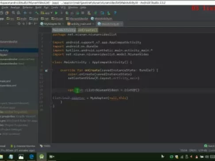Click the override gutter icon beside onCreate
The image size is (215, 161).
pyautogui.click(x=46, y=70)
